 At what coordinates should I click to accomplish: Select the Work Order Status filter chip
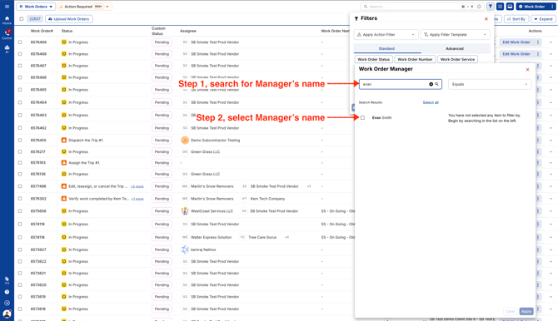pos(373,59)
